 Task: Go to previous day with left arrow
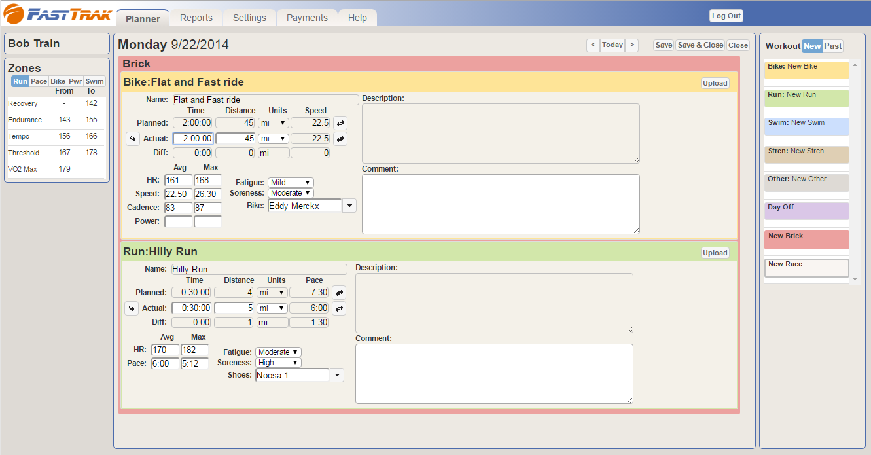[593, 45]
